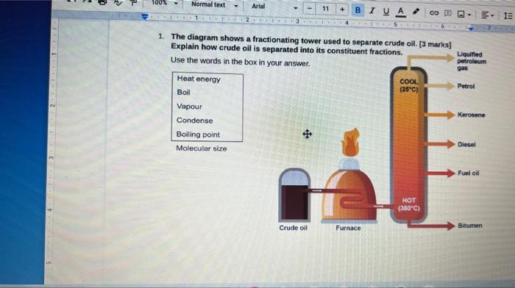
Task: Click the spell check icon
Action: pos(118,3)
